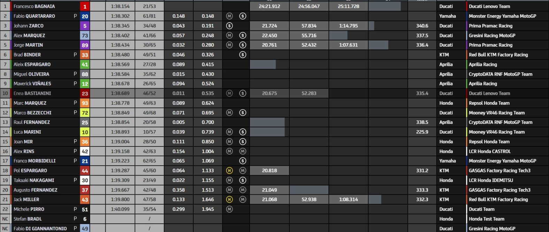Click the sector time 1:14.795

coord(349,26)
